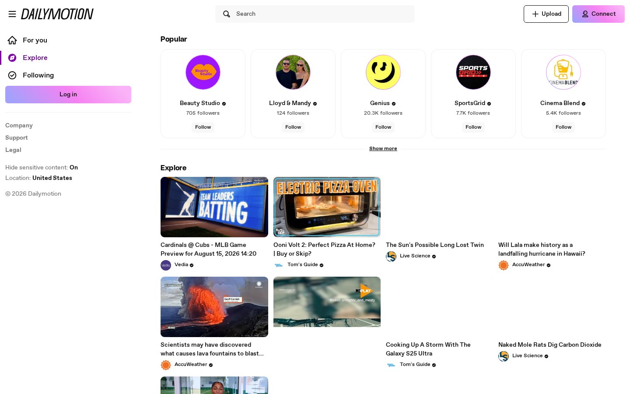The image size is (630, 394).
Task: Click the Upload button
Action: (x=546, y=14)
